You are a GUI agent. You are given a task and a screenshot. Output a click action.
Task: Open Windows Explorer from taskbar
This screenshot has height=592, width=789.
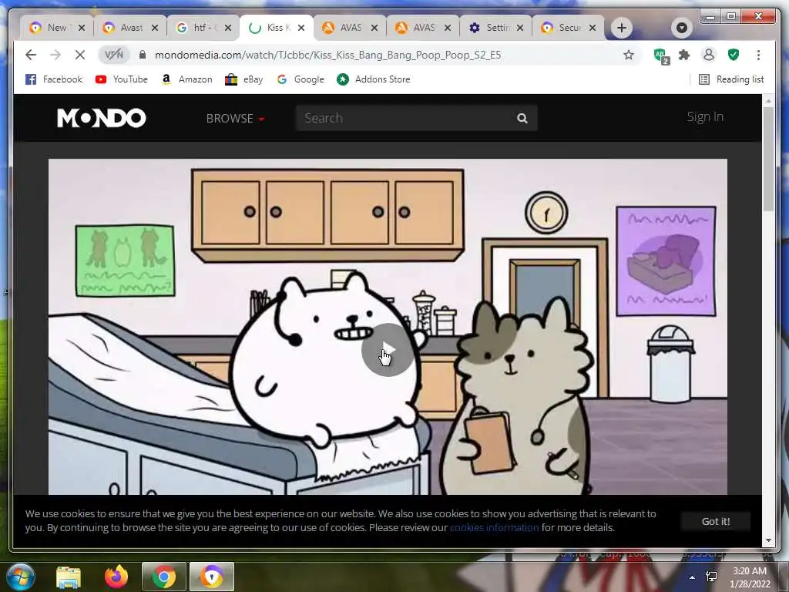point(69,577)
